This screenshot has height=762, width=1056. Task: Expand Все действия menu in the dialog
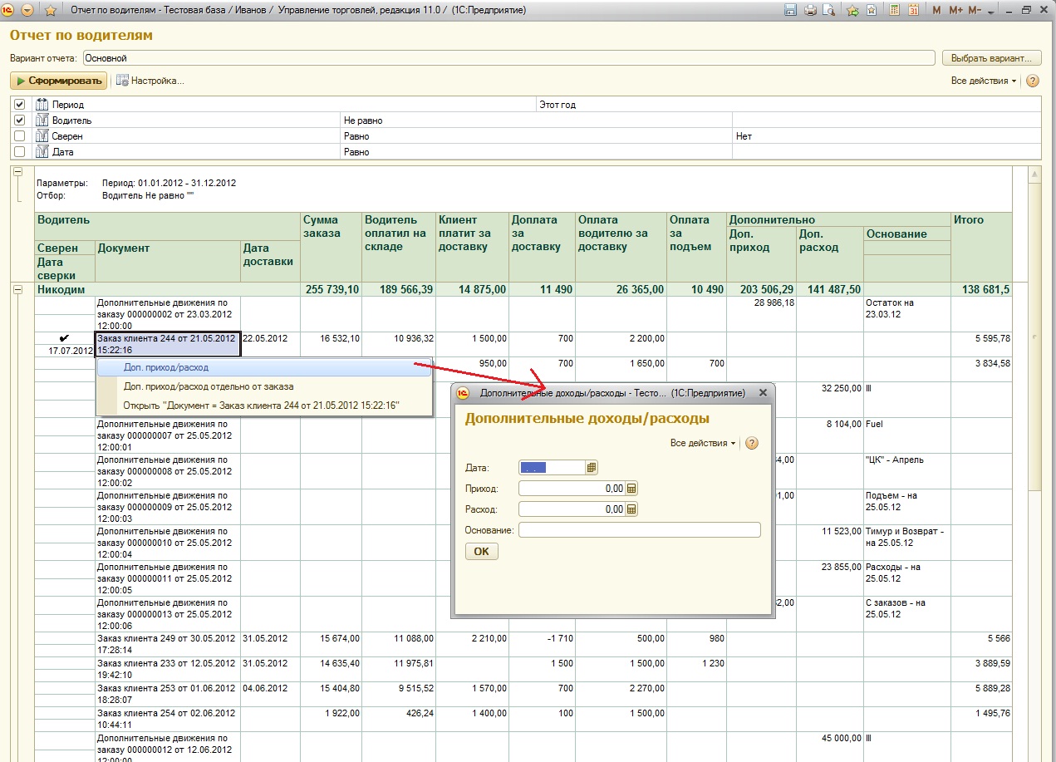pos(703,443)
